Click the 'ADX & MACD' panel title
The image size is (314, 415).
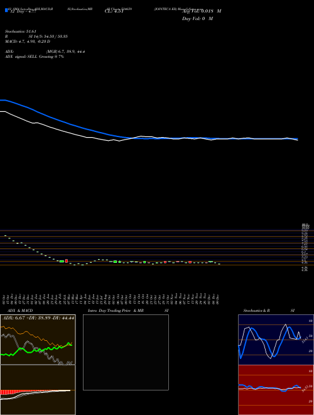coord(20,311)
